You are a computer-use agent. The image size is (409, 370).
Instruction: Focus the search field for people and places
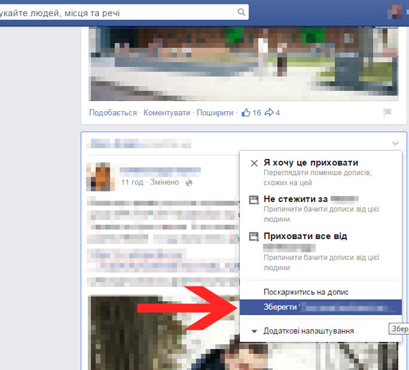pyautogui.click(x=115, y=12)
